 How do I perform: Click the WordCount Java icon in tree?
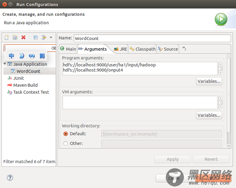(x=13, y=71)
